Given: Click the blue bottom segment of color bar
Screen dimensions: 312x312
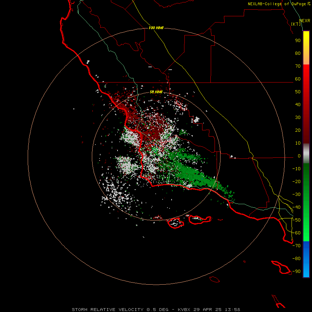Looking at the screenshot, I should (306, 259).
